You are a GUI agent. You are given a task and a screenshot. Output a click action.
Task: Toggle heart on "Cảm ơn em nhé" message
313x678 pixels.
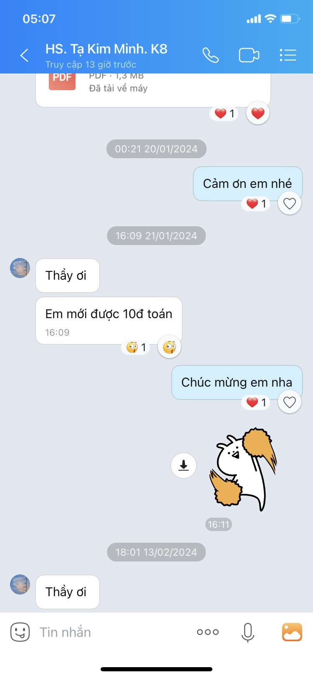[x=290, y=203]
